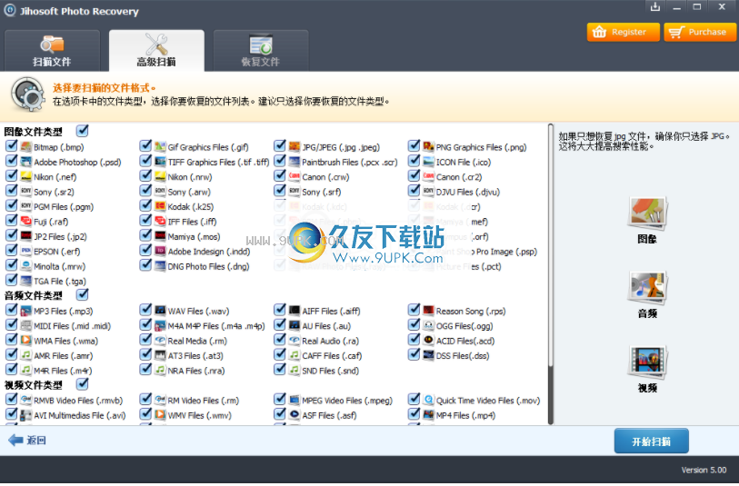Click the CAFF Files (.caf) label
739x486 pixels.
click(332, 356)
